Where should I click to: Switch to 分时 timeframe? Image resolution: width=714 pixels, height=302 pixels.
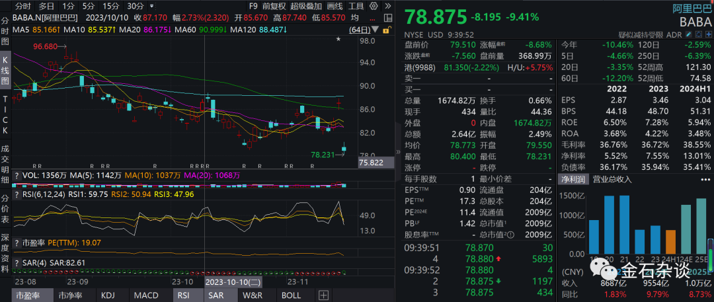click(23, 7)
